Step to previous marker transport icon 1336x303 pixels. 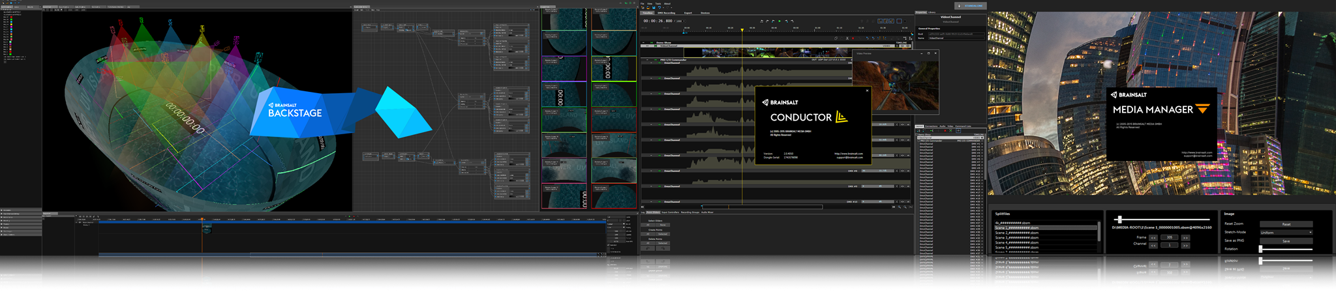coord(767,21)
